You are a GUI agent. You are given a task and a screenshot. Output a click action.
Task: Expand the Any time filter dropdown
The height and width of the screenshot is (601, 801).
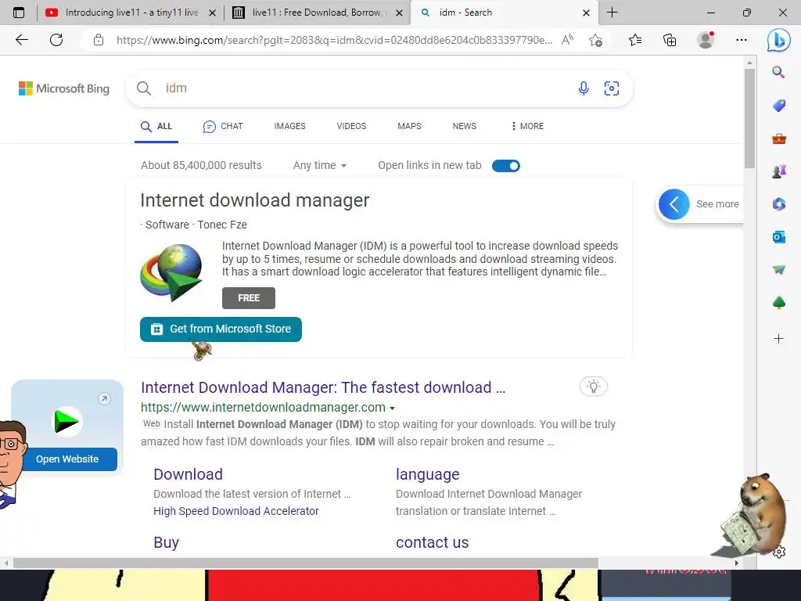coord(320,165)
